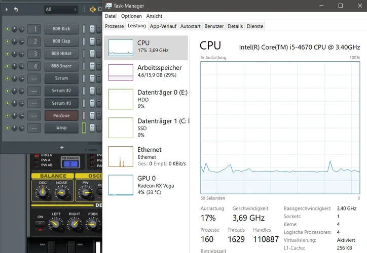The image size is (367, 253).
Task: Click the PoiZone channel select indicator
Action: click(x=84, y=116)
